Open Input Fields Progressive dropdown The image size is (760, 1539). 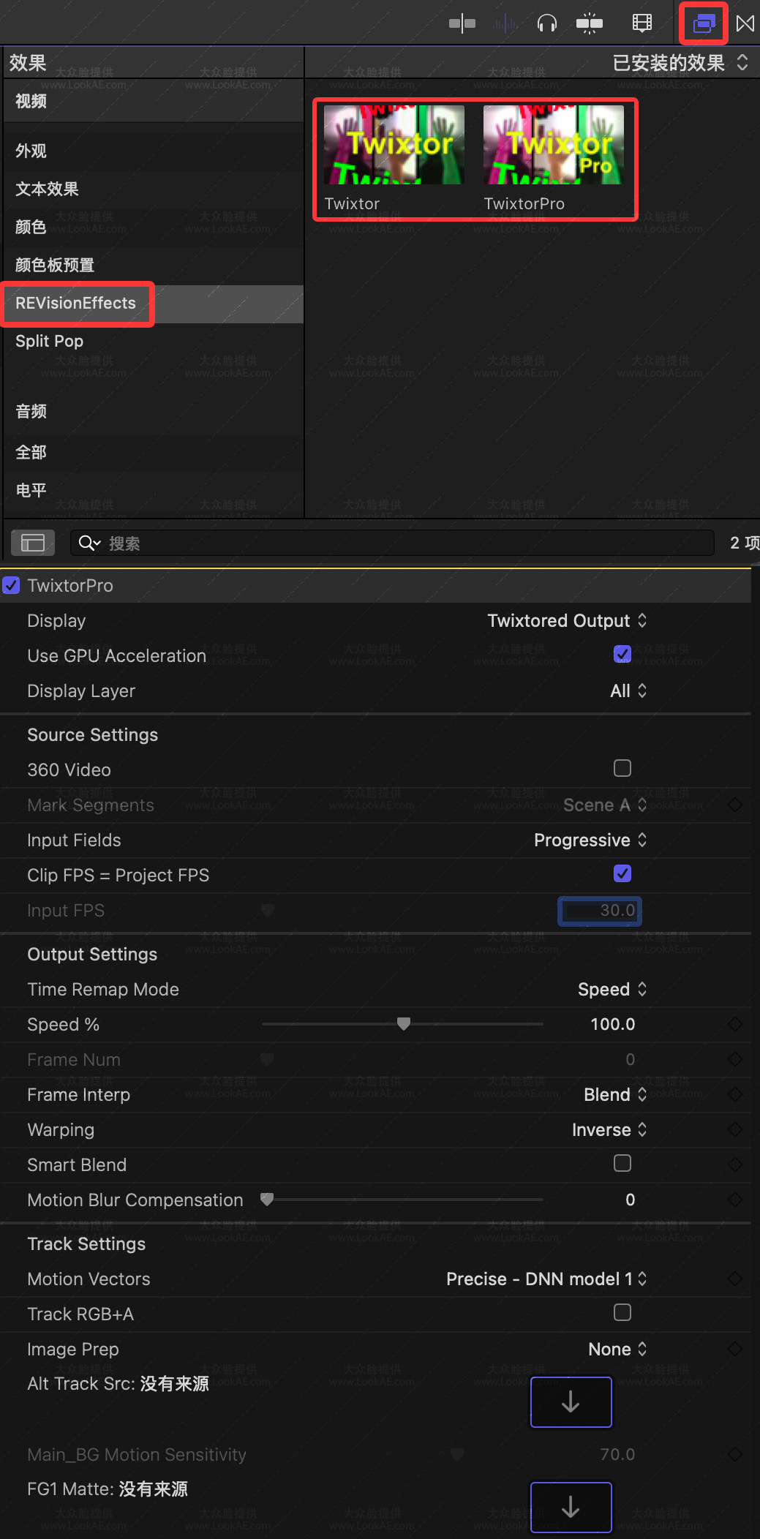tap(591, 840)
